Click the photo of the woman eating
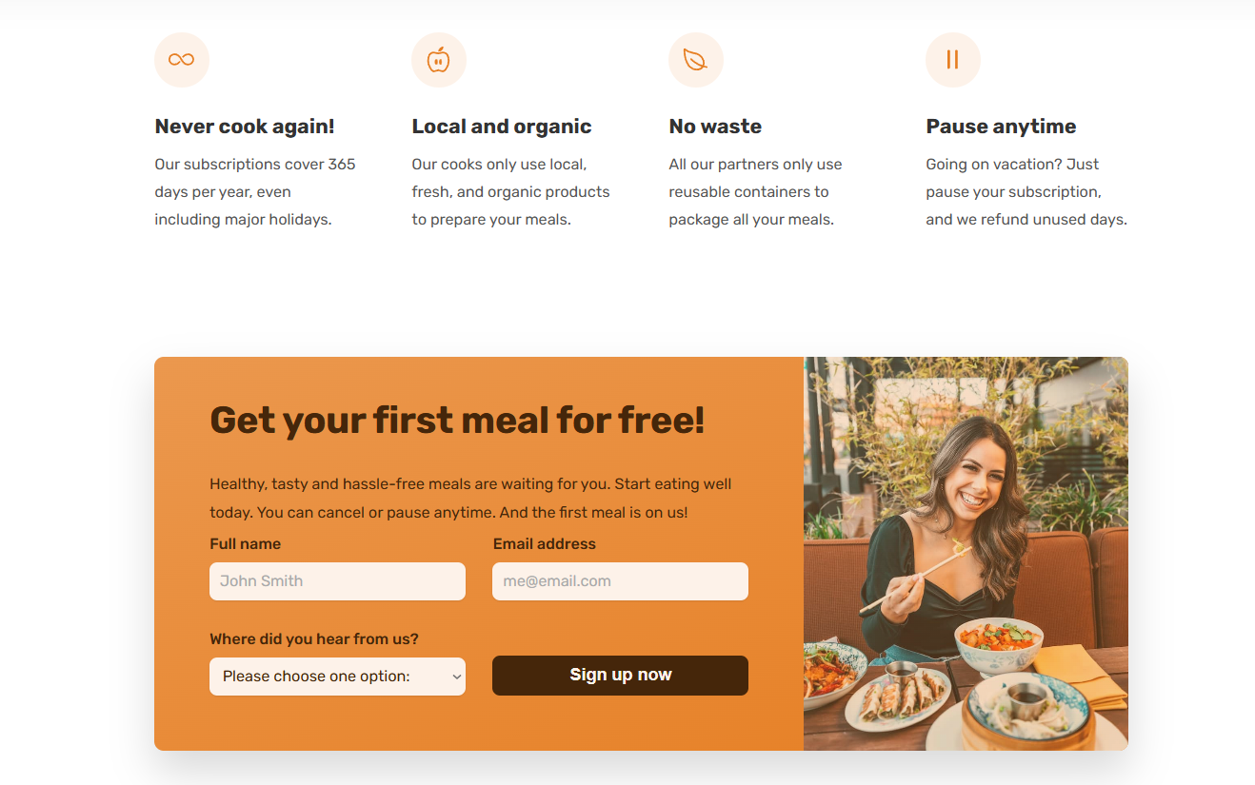 coord(966,554)
